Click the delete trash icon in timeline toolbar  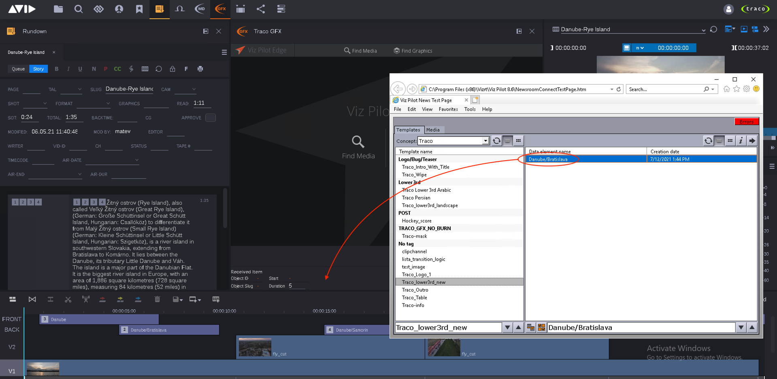click(157, 299)
